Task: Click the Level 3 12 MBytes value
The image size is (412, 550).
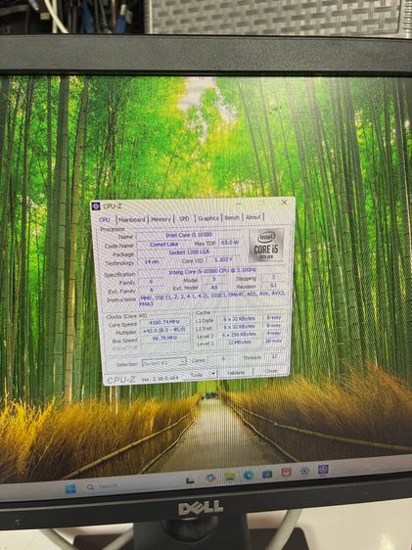Action: point(240,343)
